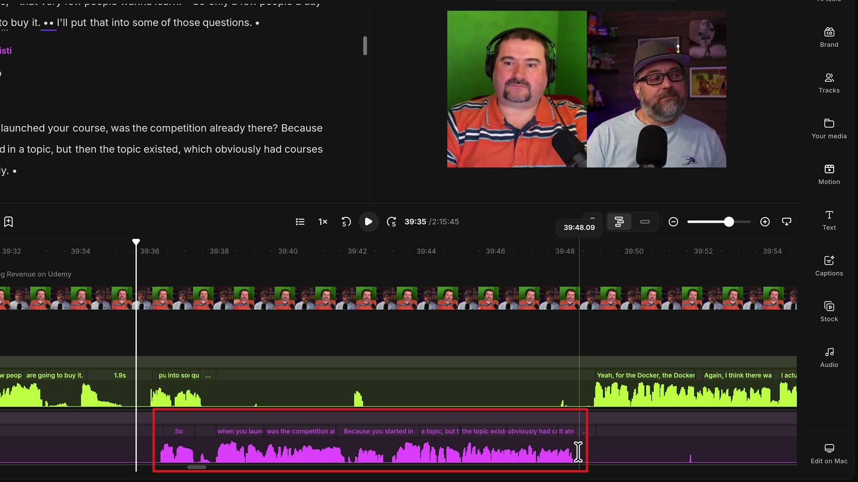Viewport: 858px width, 482px height.
Task: Open the chapter list icon
Action: click(300, 222)
